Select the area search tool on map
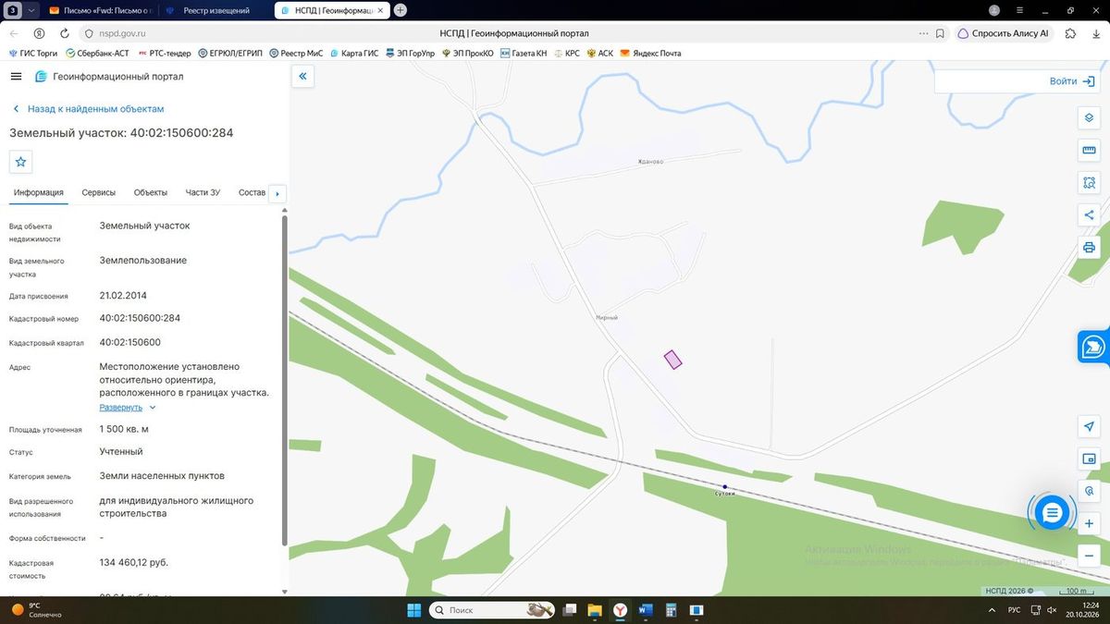The height and width of the screenshot is (624, 1110). coord(1089,183)
